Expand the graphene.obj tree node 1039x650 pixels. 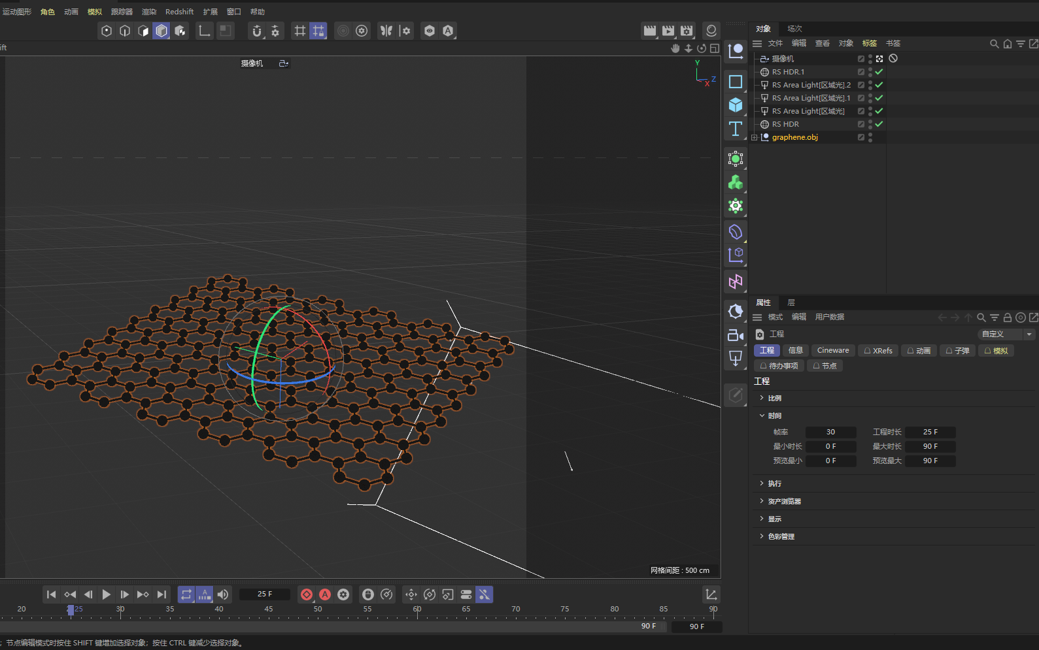754,137
